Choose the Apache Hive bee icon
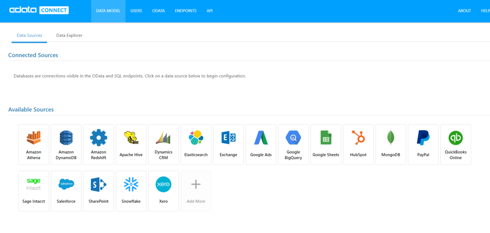Screen dimensions: 490x233 point(131,138)
